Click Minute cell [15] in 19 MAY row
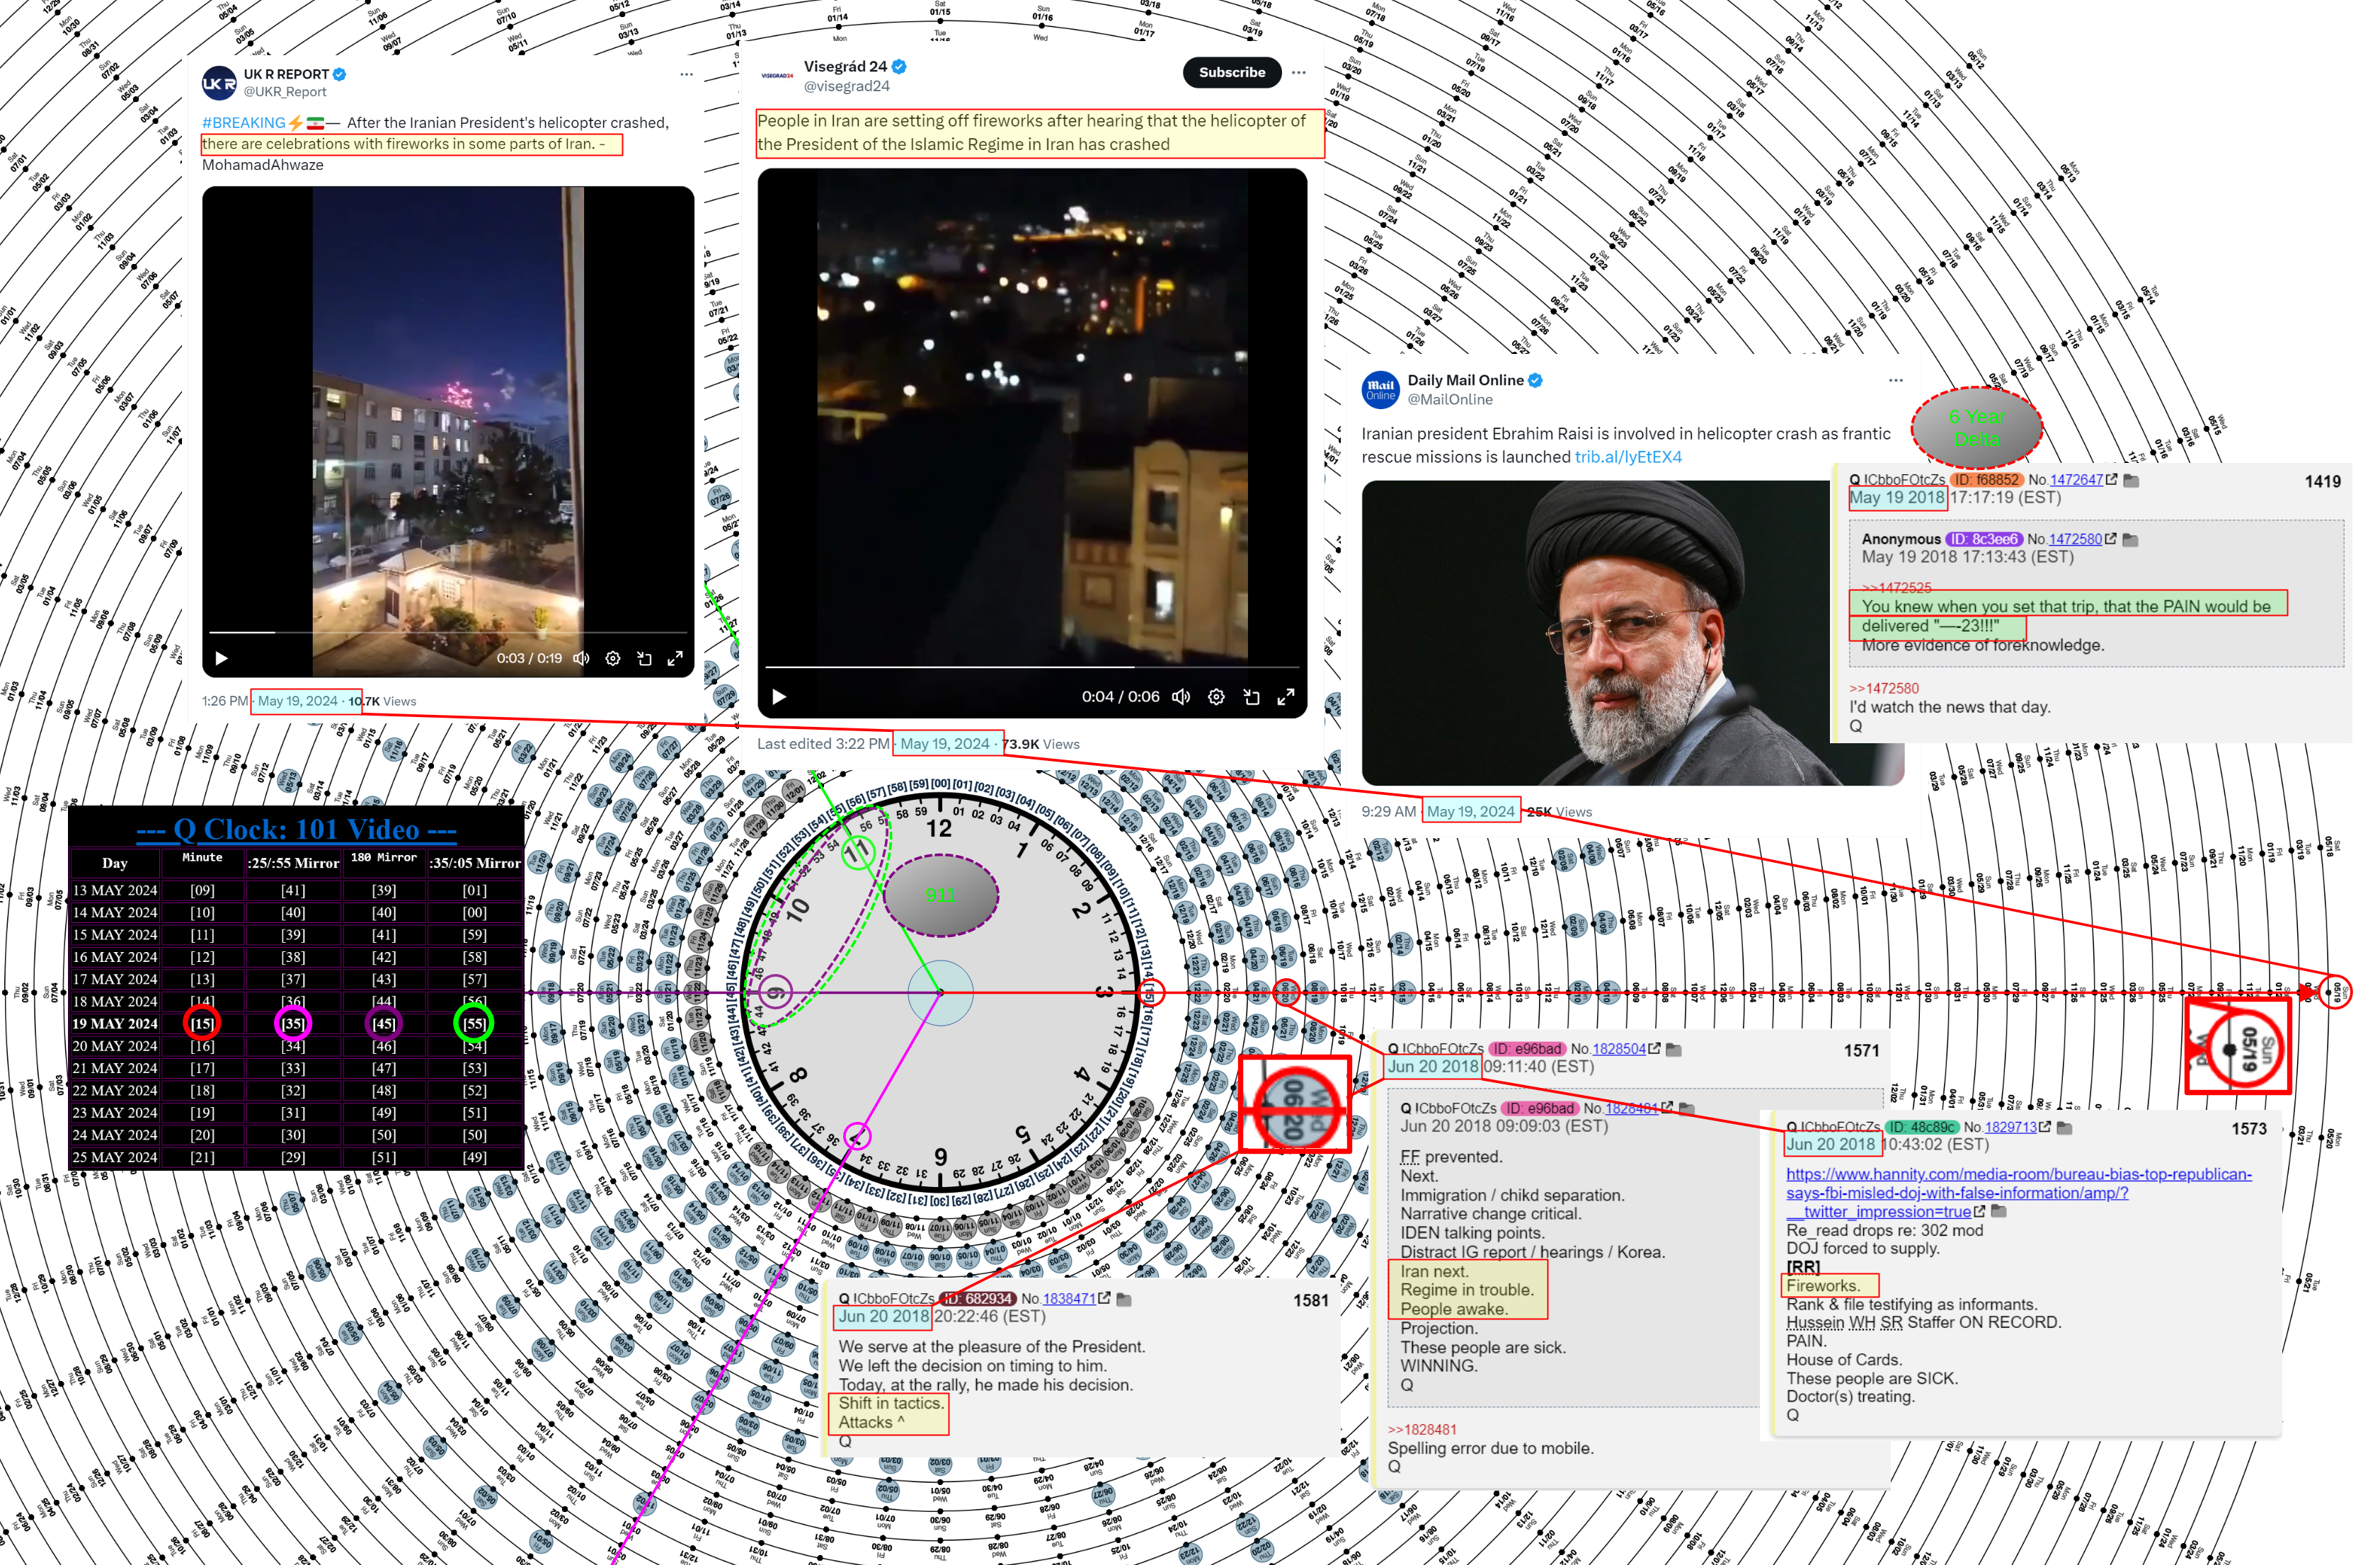 pos(202,1023)
